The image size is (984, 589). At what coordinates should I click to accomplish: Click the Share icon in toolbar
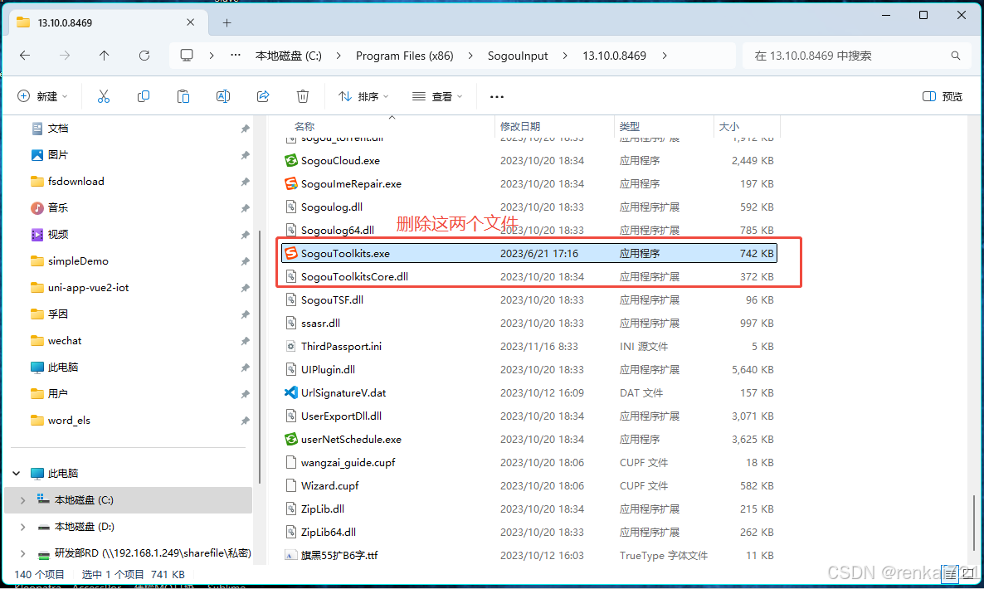[263, 96]
